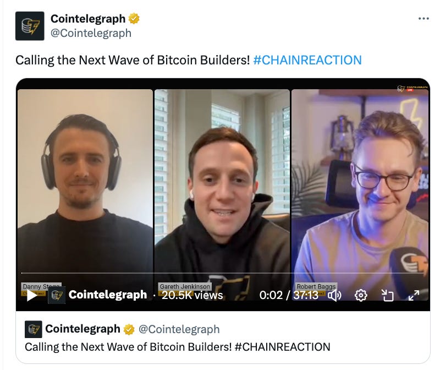
Task: Enable picture-in-picture mini player icon
Action: click(x=388, y=295)
